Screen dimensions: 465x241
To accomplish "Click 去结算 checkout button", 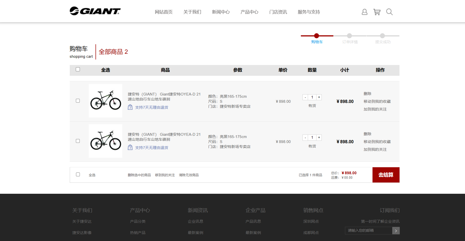I will click(386, 175).
